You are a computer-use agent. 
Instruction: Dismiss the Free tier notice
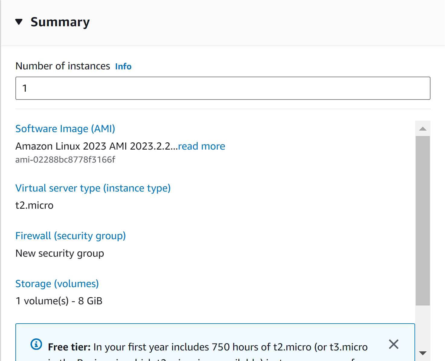tap(394, 344)
